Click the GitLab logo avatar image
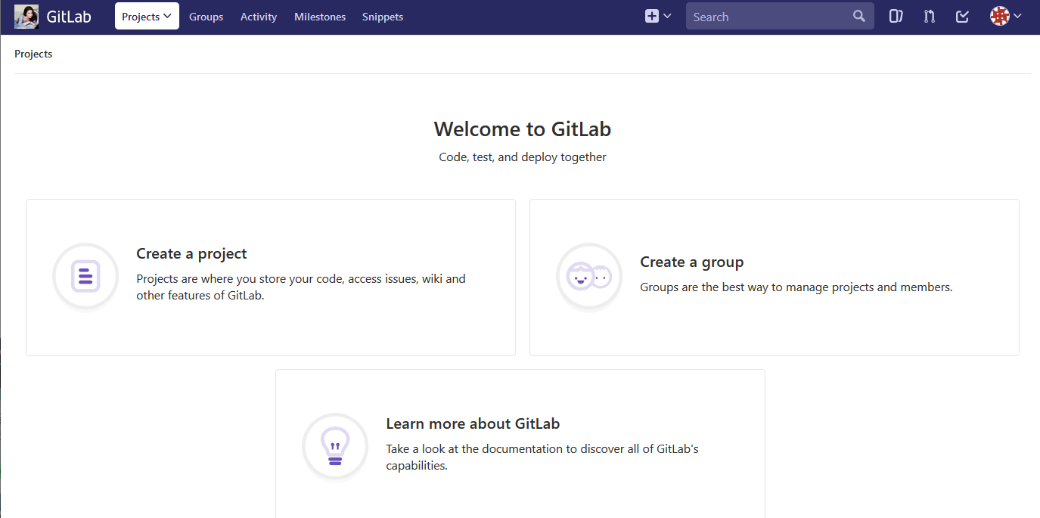Screen dimensions: 1040x518 click(26, 17)
